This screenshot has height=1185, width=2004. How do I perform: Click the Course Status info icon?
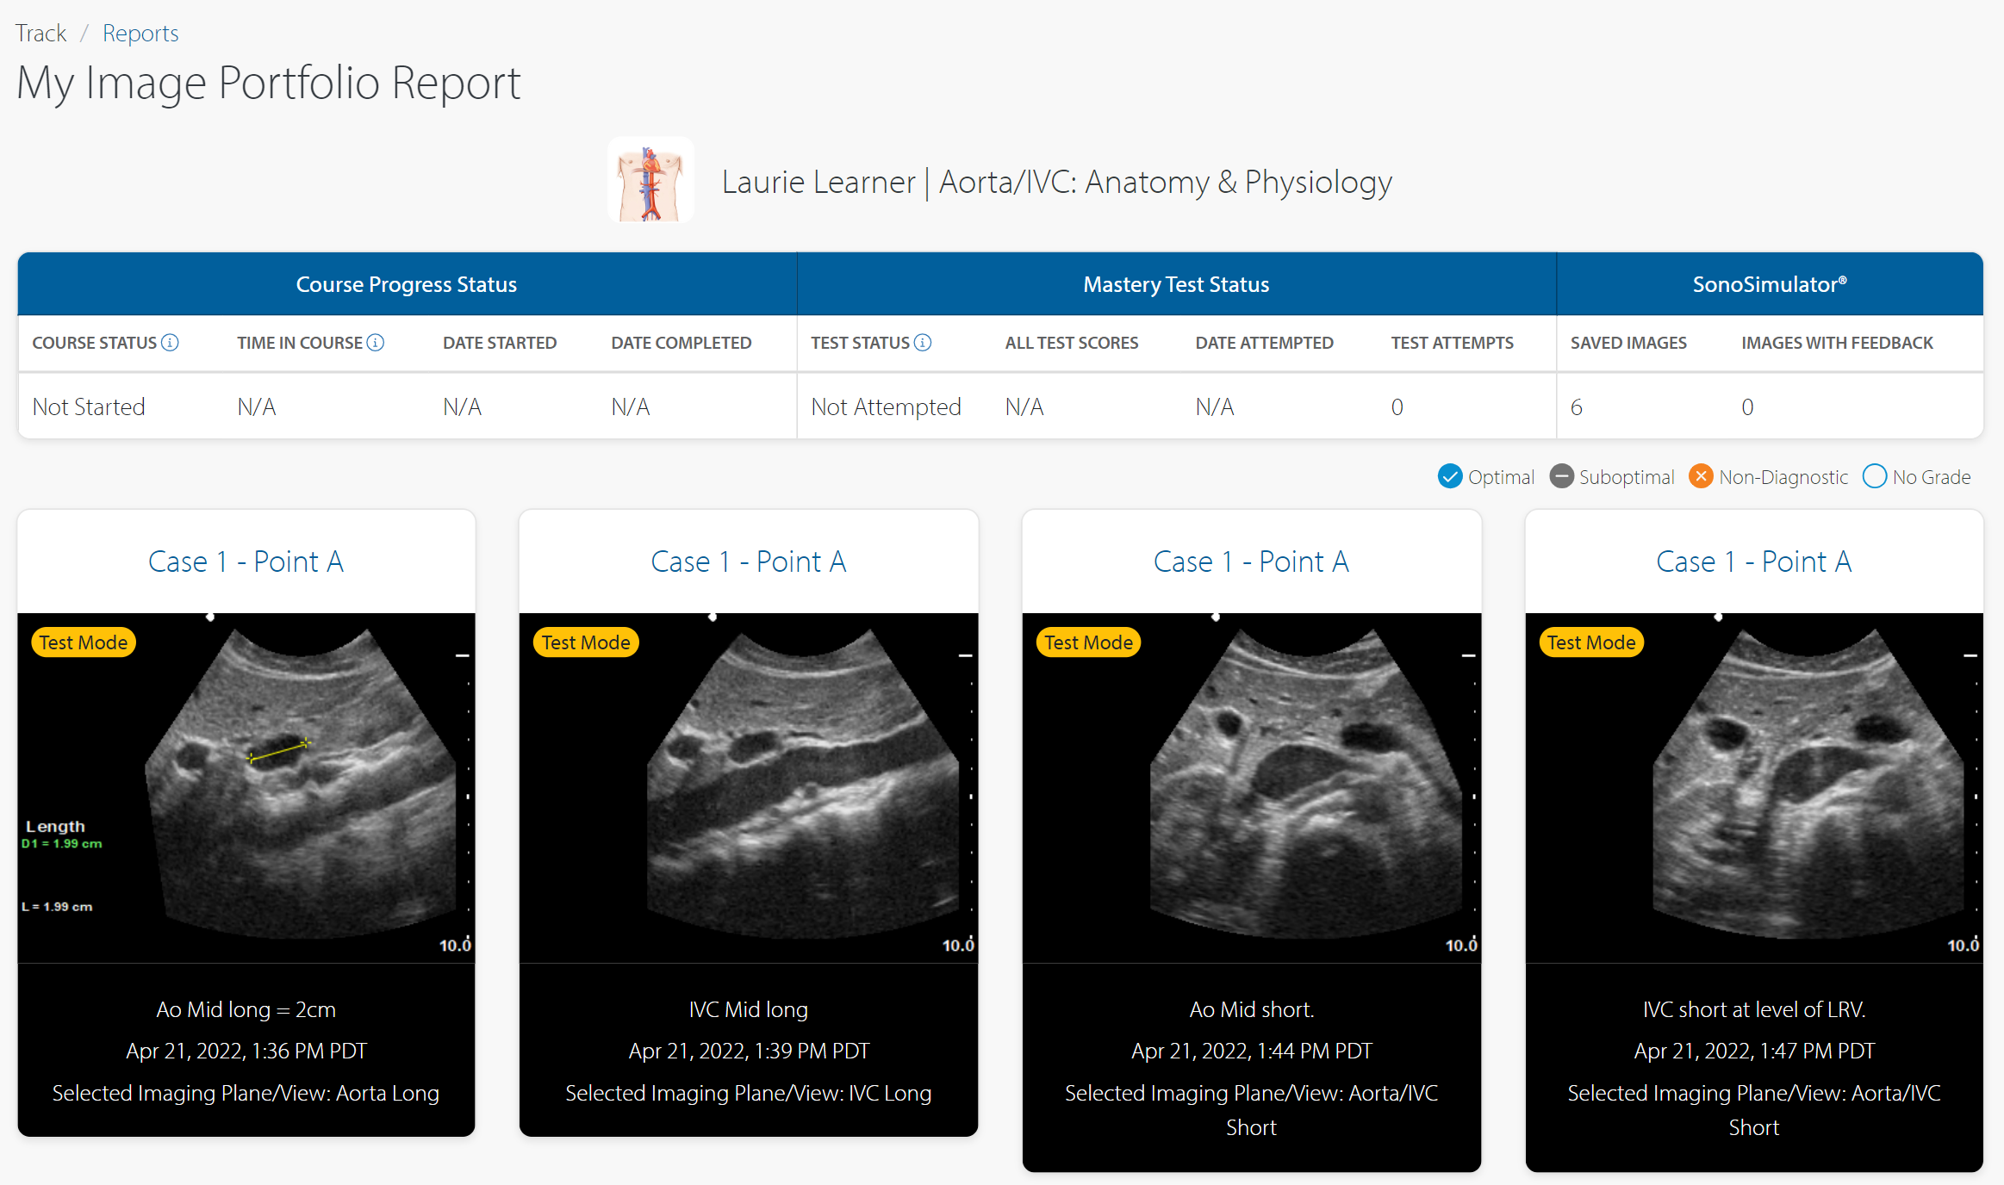click(171, 343)
